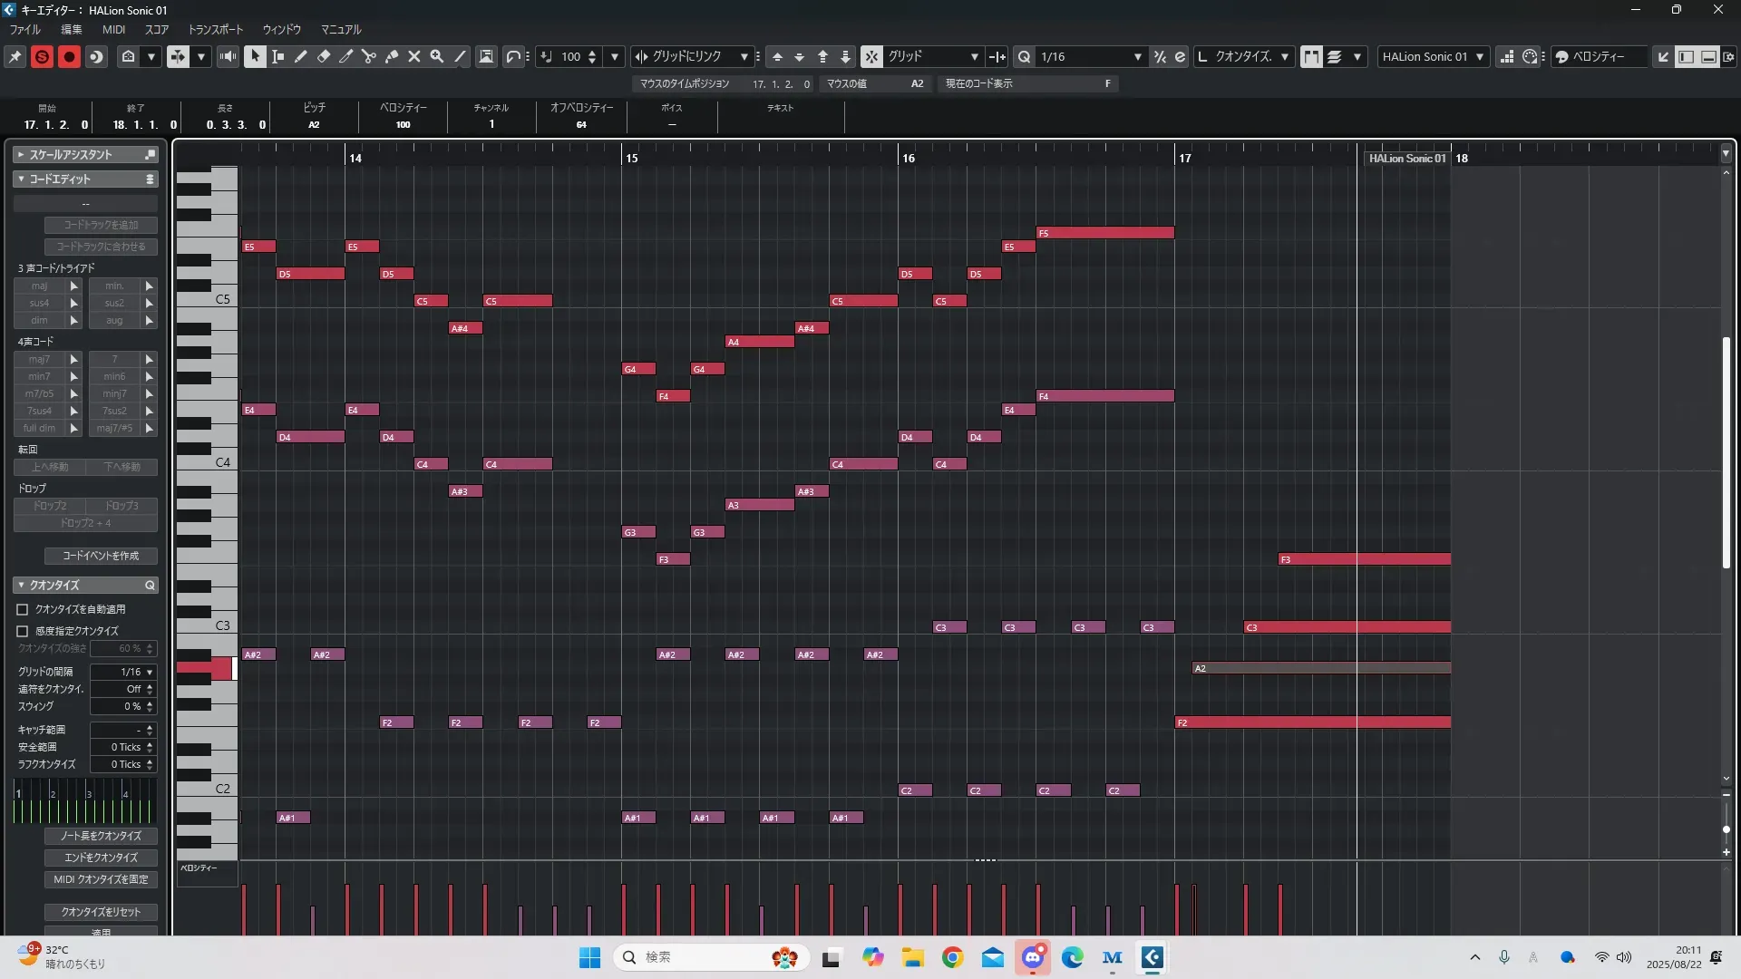1741x979 pixels.
Task: Activate the Record in Editor button
Action: point(69,56)
